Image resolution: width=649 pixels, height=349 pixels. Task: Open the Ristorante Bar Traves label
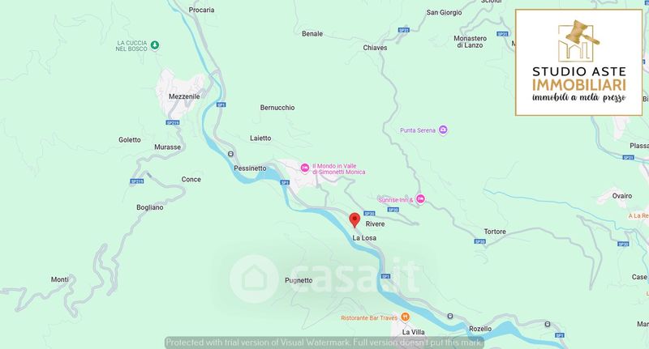pos(369,318)
